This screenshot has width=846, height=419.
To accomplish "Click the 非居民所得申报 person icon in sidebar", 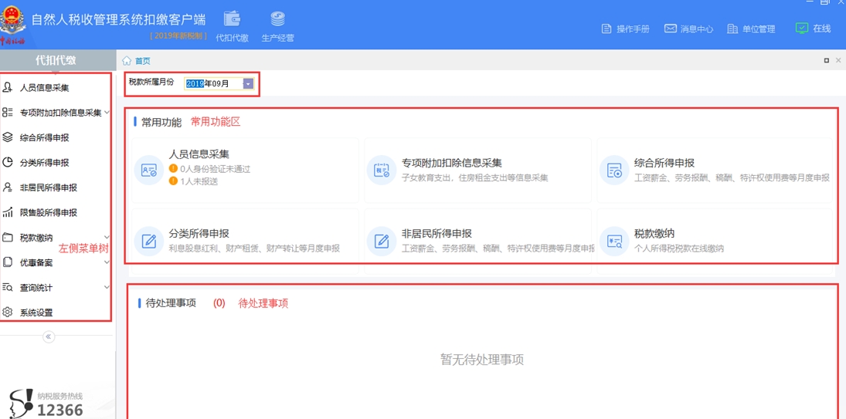I will click(8, 188).
